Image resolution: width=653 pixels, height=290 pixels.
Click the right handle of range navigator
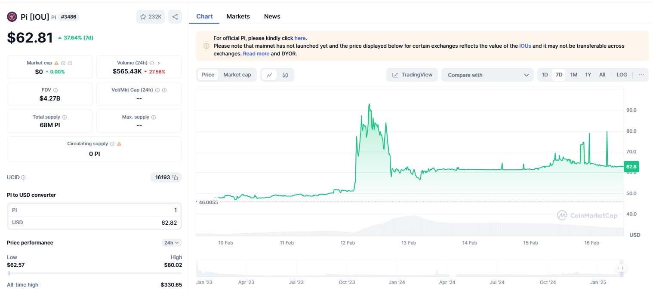(x=621, y=269)
